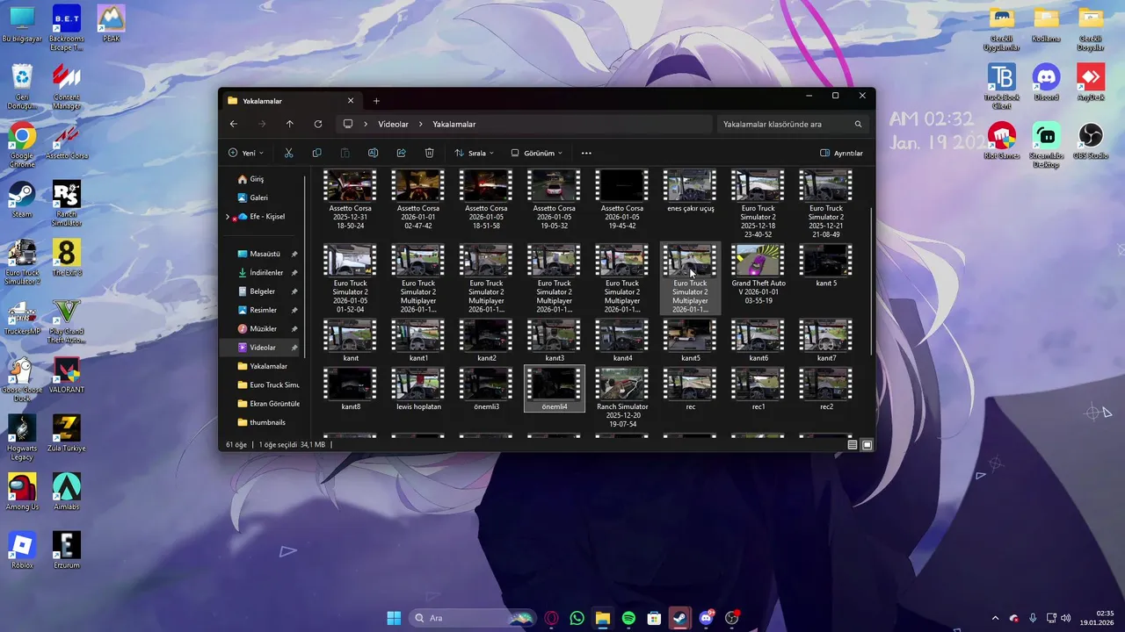The height and width of the screenshot is (632, 1125).
Task: Open the See more three-dots menu
Action: (586, 153)
